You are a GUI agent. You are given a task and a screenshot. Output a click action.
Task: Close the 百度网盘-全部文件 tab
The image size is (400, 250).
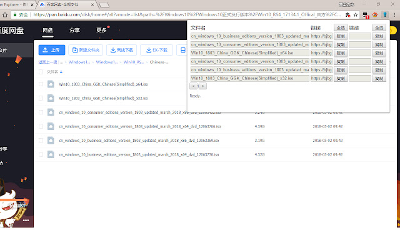click(x=92, y=4)
